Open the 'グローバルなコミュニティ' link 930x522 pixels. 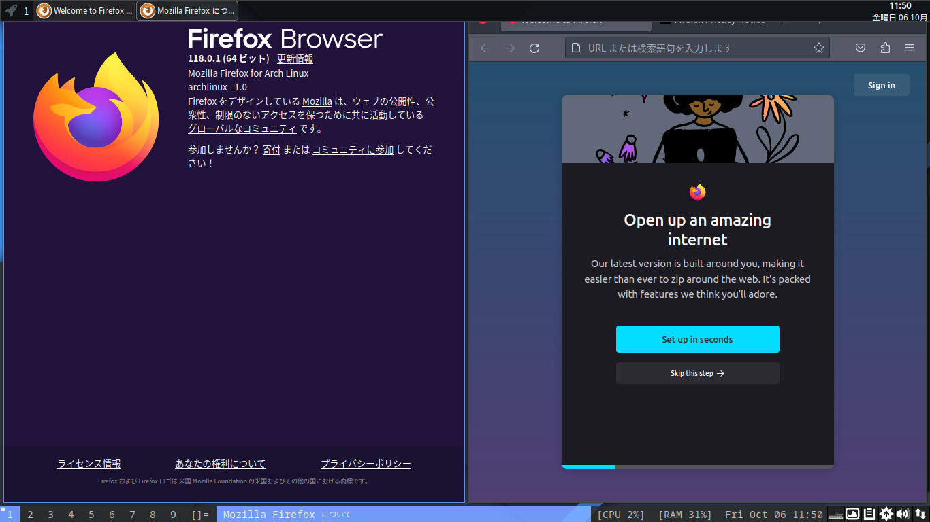[x=242, y=128]
